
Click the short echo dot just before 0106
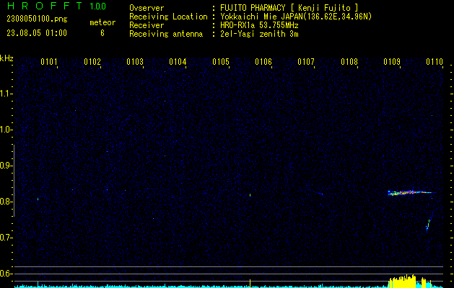click(x=250, y=195)
